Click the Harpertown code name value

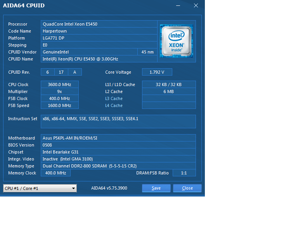pyautogui.click(x=99, y=31)
